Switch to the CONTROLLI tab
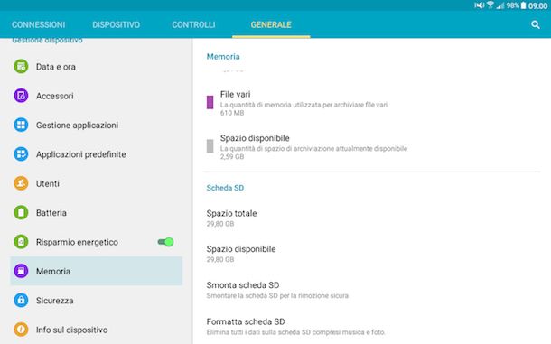 pyautogui.click(x=193, y=24)
